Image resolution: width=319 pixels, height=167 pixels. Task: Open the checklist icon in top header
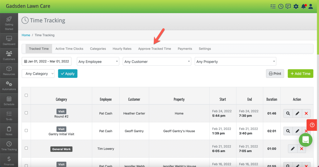[273, 7]
